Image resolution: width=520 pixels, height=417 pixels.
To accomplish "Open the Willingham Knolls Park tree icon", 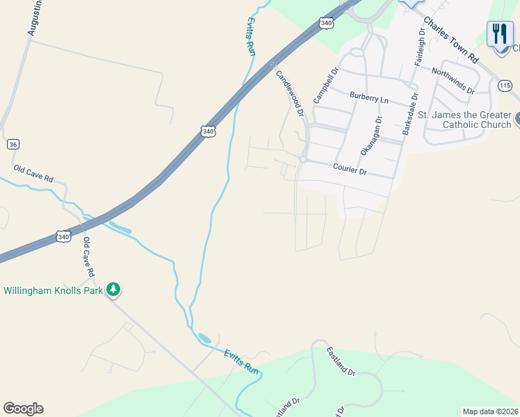I will coord(113,290).
